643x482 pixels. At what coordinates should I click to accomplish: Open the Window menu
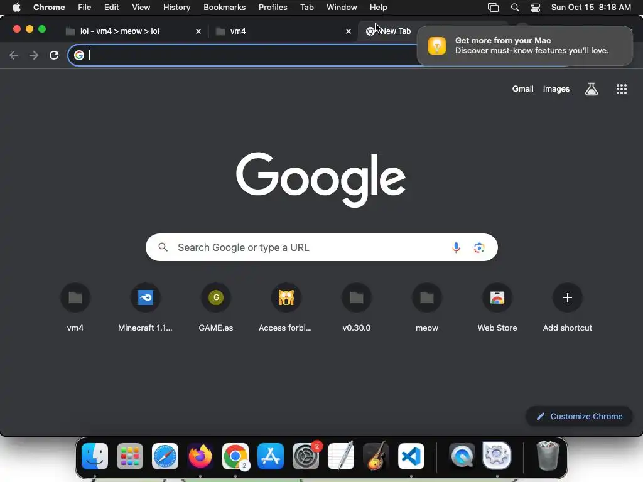click(342, 8)
